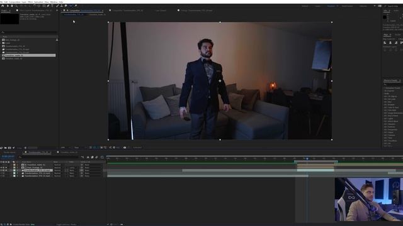The height and width of the screenshot is (226, 403).
Task: Select the Type text tool
Action: (x=52, y=6)
